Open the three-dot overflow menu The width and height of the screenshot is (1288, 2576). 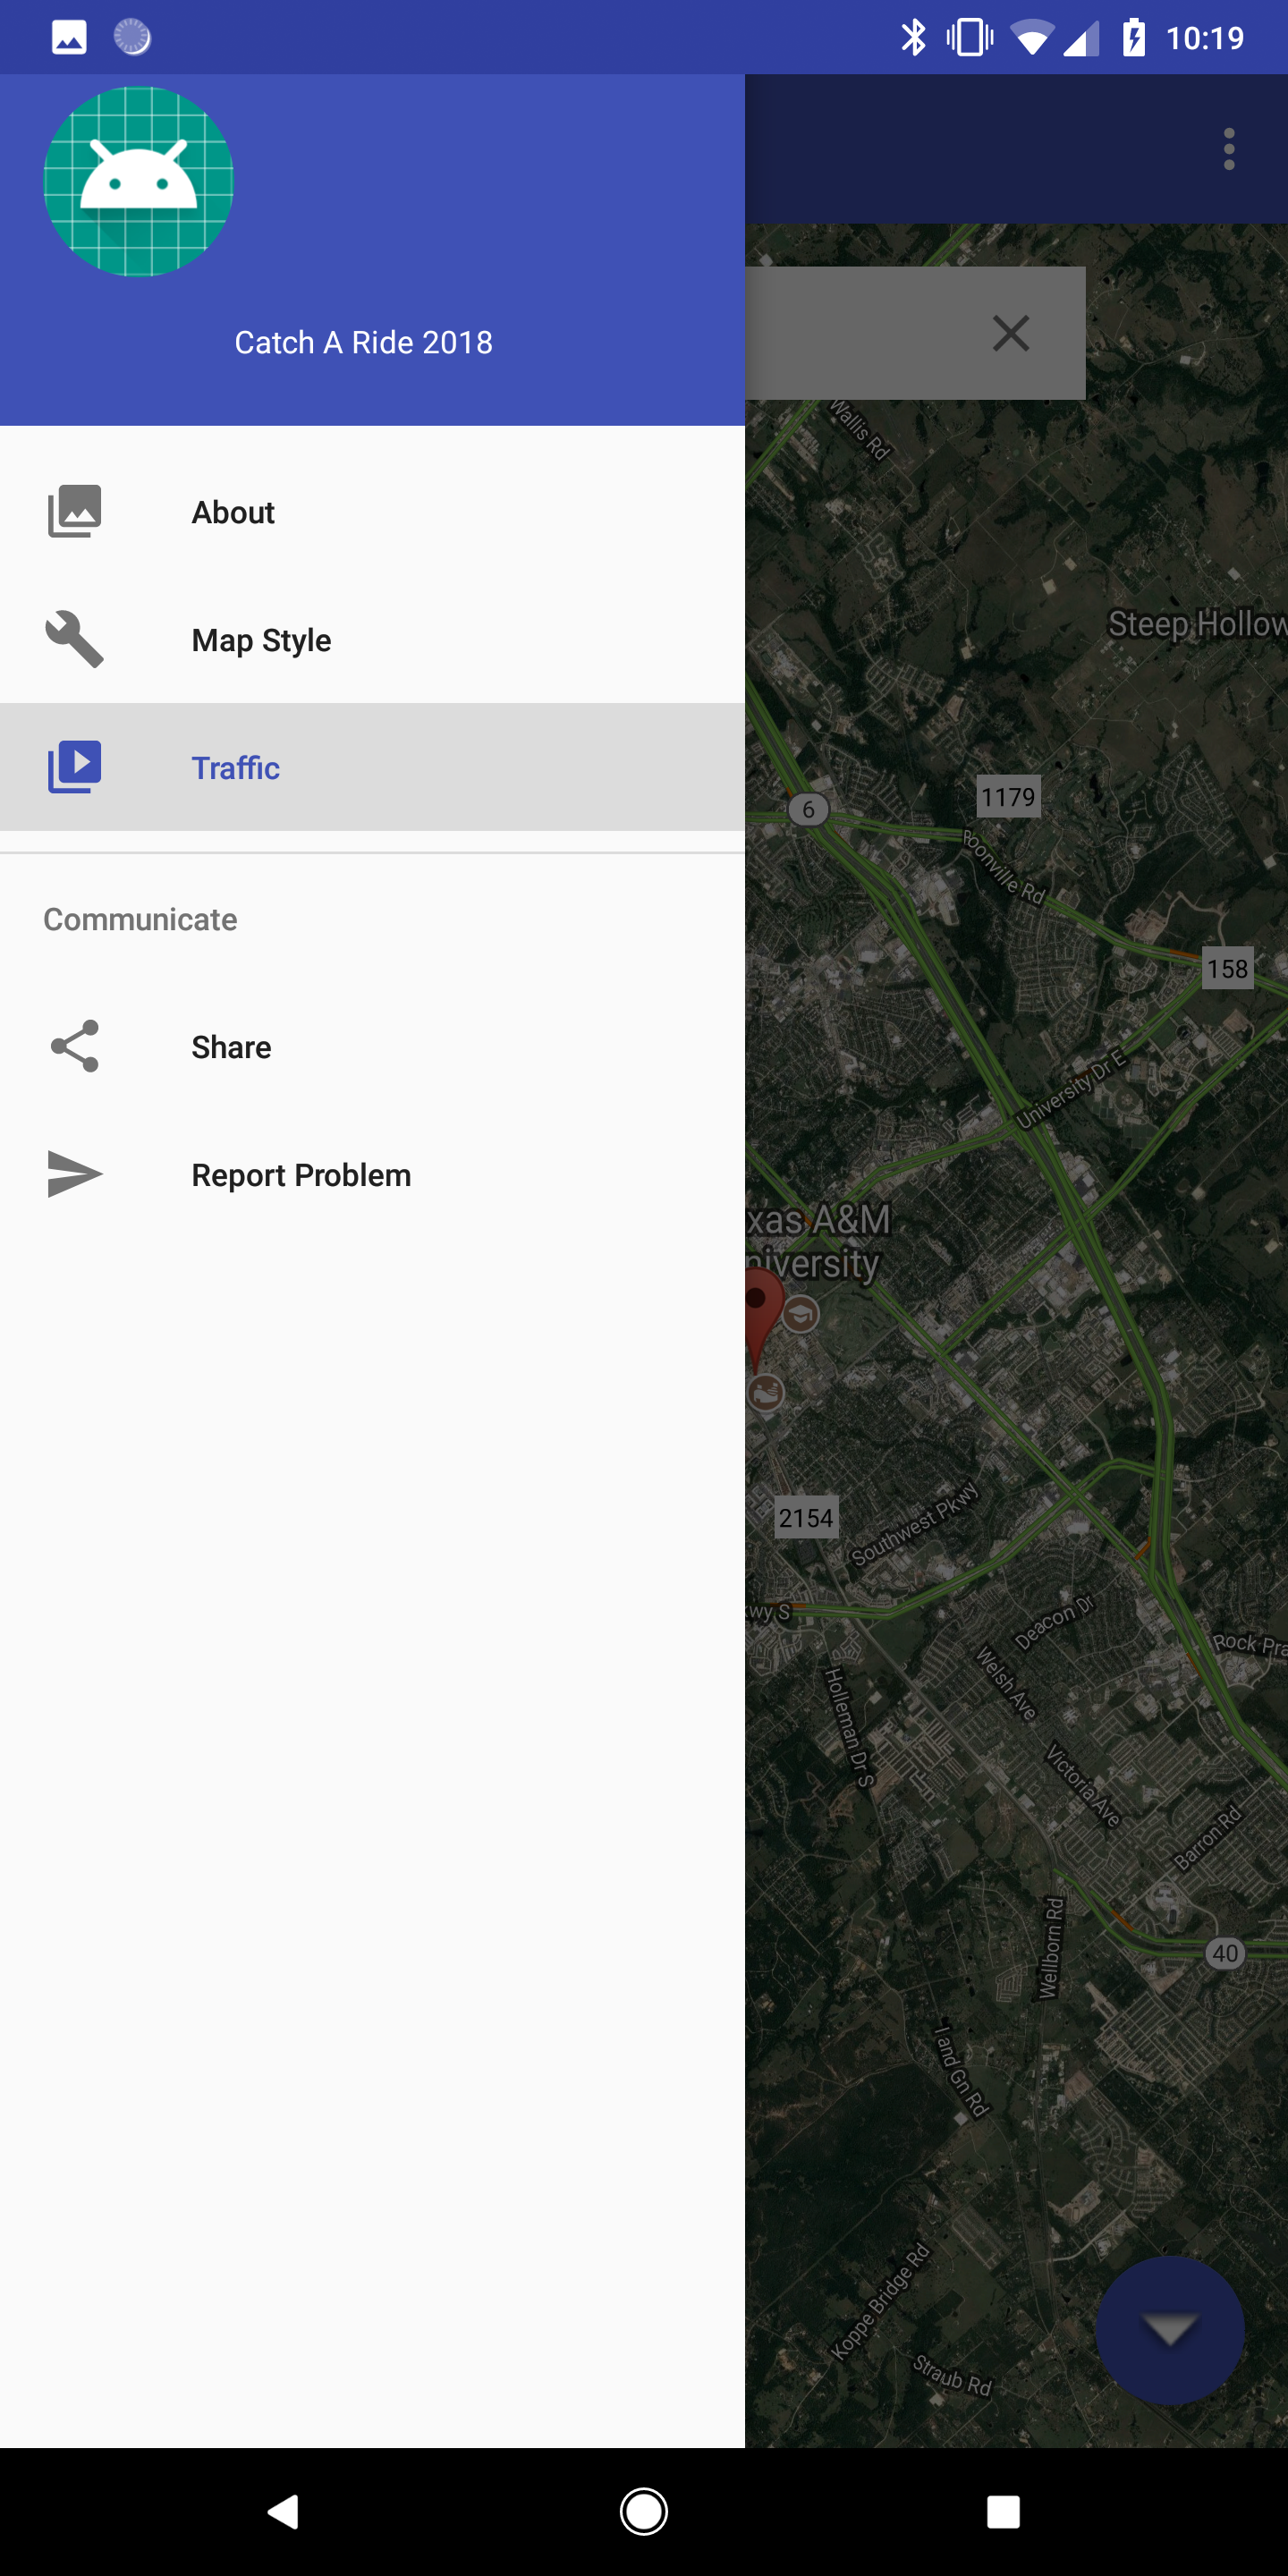click(x=1229, y=149)
